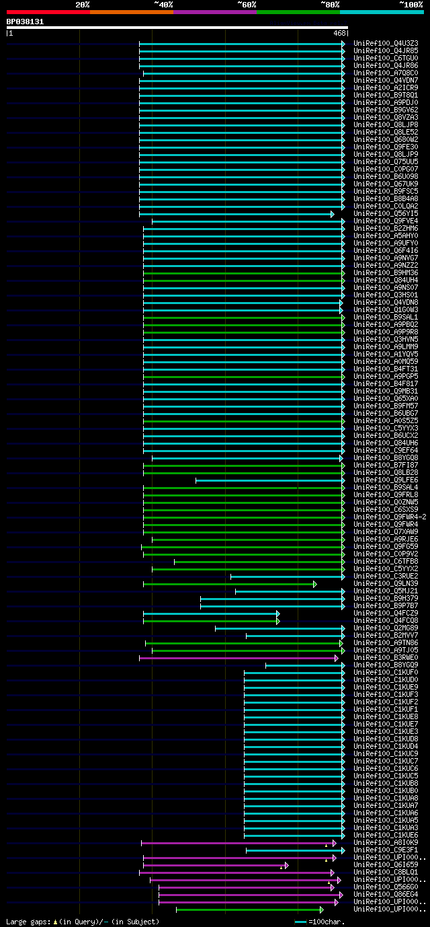Select the UniRef100_A2ICR9 label
The image size is (430, 927).
click(386, 87)
